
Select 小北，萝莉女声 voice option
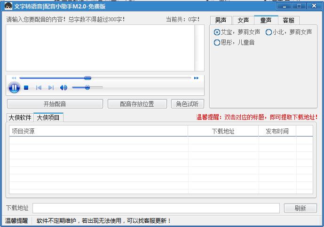(269, 32)
